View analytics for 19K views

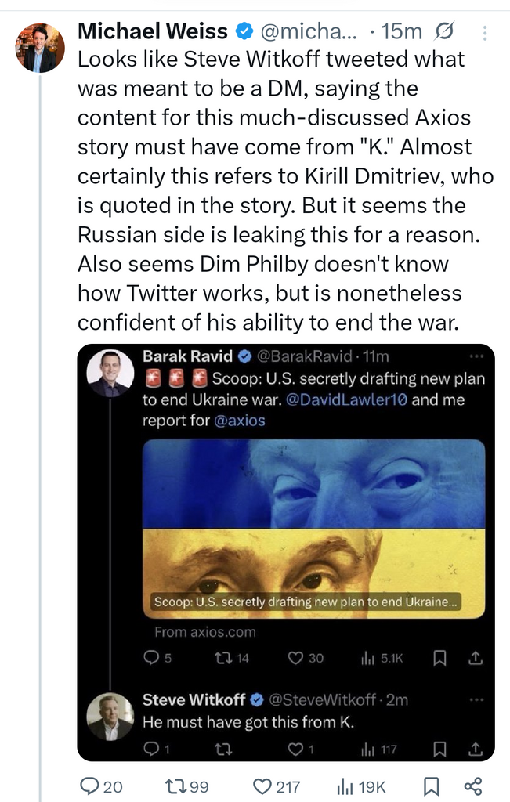(x=345, y=786)
